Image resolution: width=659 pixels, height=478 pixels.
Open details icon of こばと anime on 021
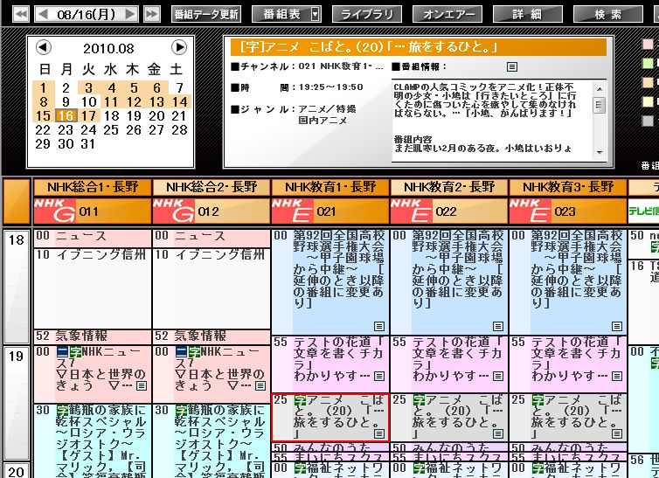(379, 433)
